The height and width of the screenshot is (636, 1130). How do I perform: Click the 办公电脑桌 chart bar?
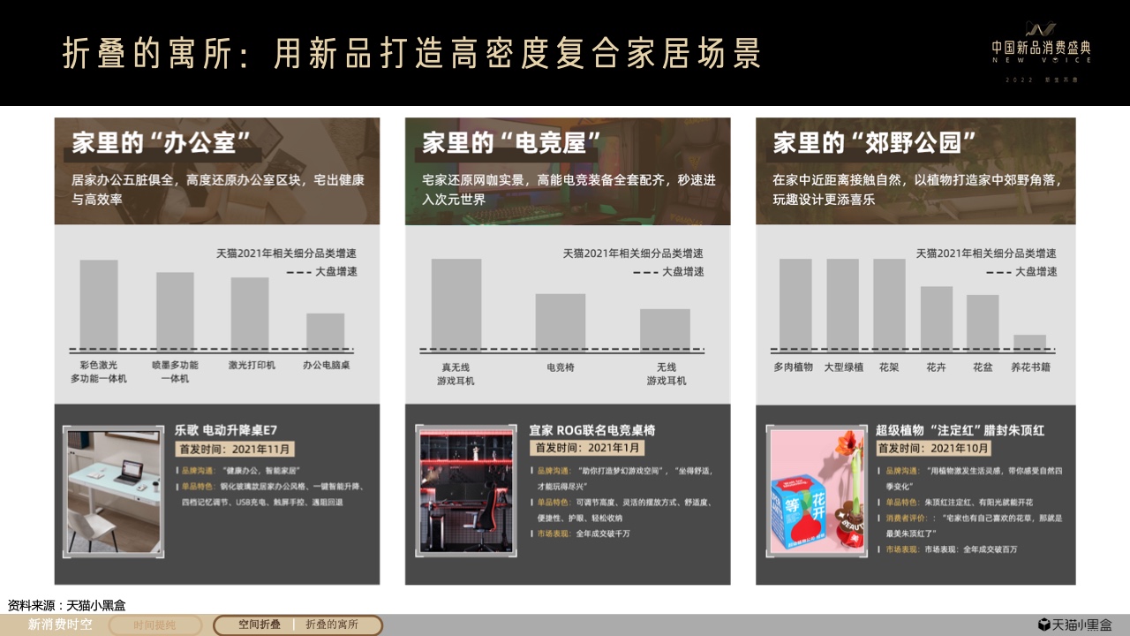[326, 331]
